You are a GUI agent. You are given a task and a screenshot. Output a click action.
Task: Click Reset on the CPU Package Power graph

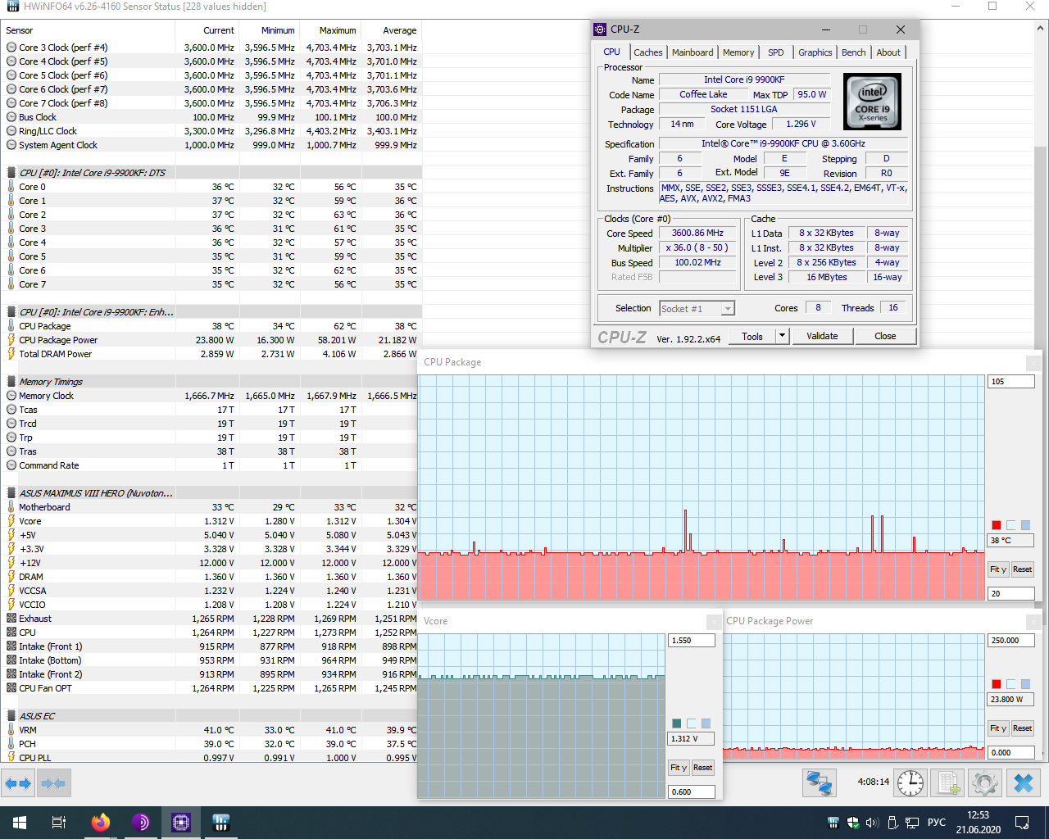(x=1022, y=728)
